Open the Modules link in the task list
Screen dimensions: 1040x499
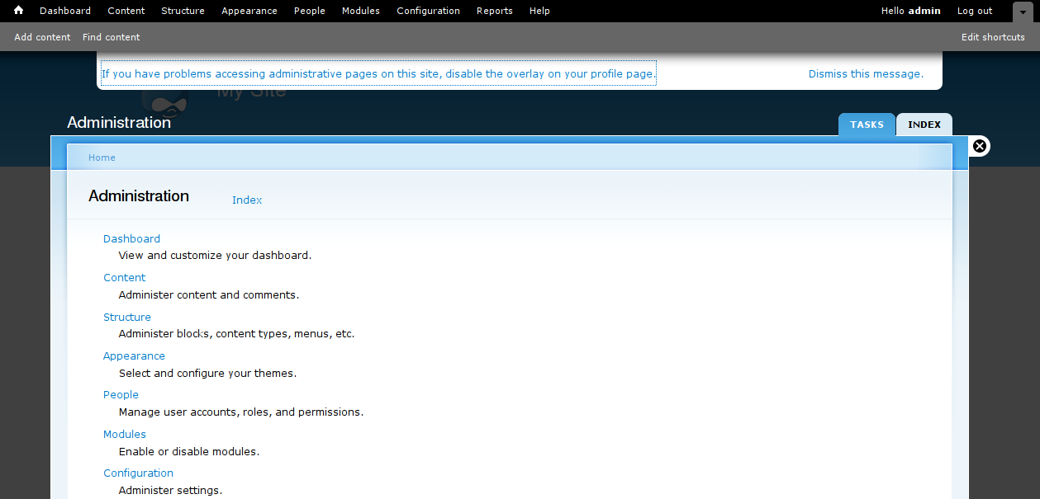point(125,435)
